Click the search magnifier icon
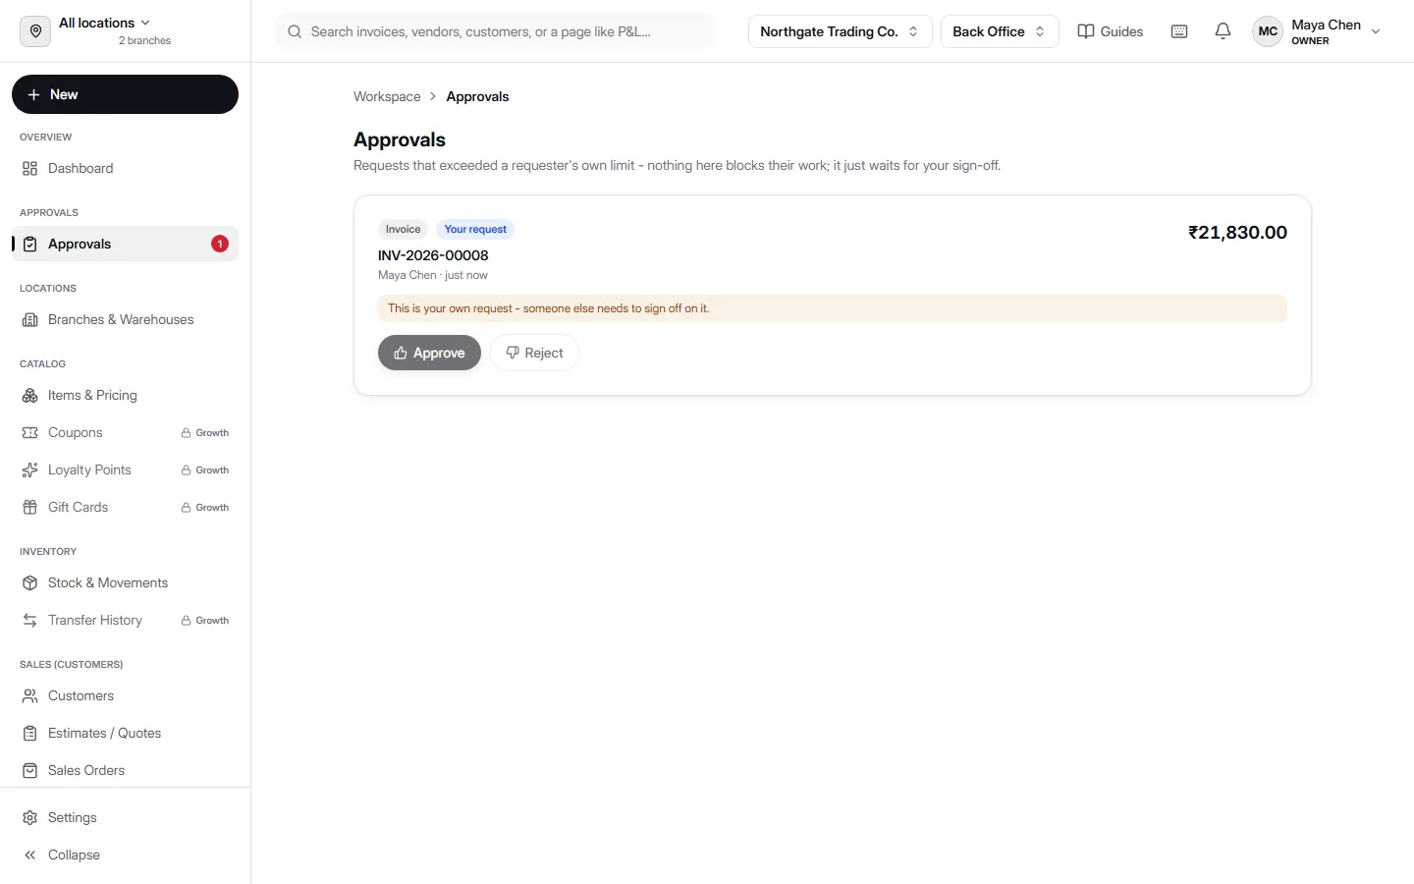The height and width of the screenshot is (884, 1414). click(295, 31)
